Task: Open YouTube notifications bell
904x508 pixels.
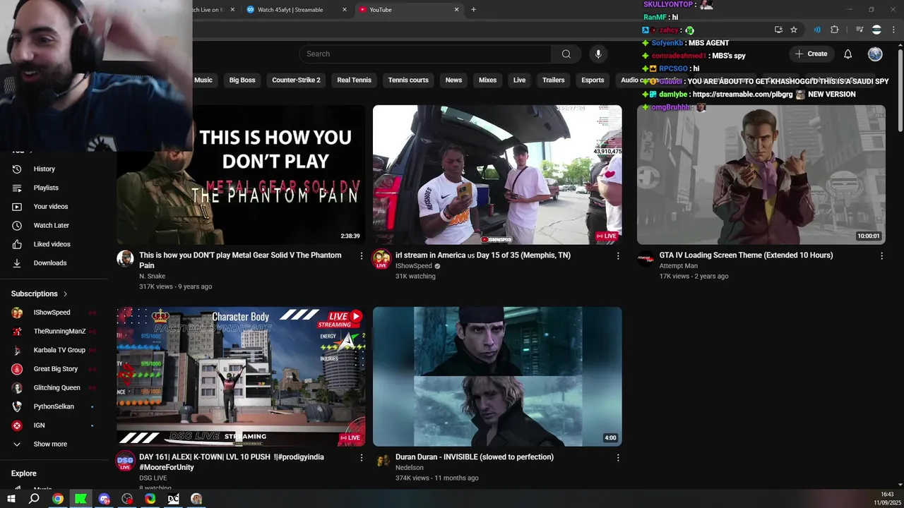Action: click(848, 54)
